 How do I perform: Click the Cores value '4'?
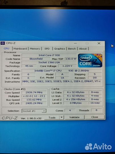pyautogui.click(x=70, y=110)
